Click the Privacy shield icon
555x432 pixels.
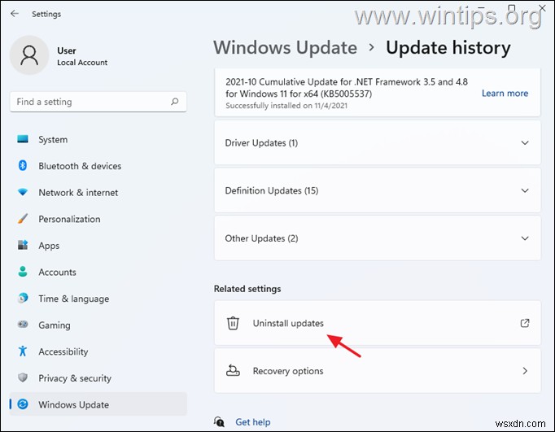(x=23, y=377)
